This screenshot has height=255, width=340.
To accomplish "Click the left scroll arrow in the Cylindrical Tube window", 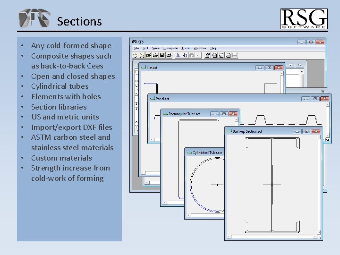I will [188, 215].
